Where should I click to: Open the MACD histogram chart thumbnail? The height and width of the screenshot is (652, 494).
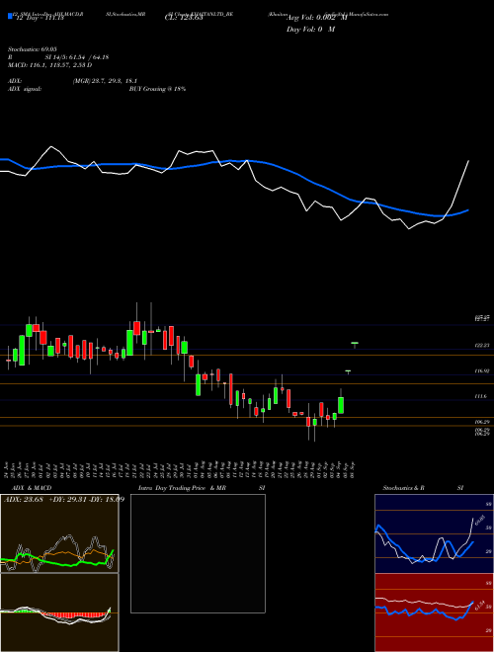tap(59, 612)
